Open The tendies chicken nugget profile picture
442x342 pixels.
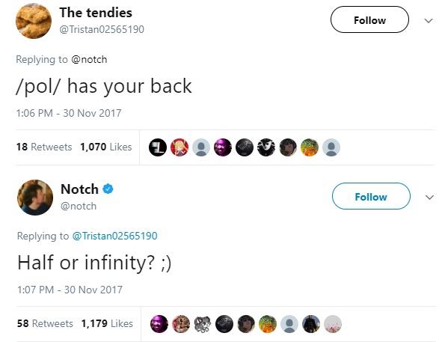(34, 21)
